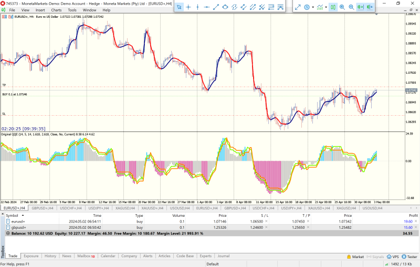Screen dimensions: 420x267
Task: Switch to the History tab
Action: pos(50,256)
